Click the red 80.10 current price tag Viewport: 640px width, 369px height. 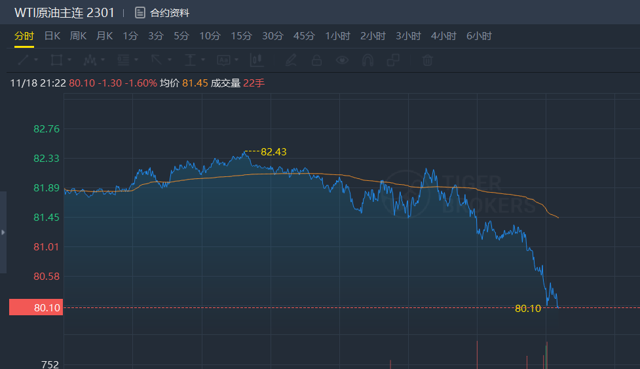36,307
